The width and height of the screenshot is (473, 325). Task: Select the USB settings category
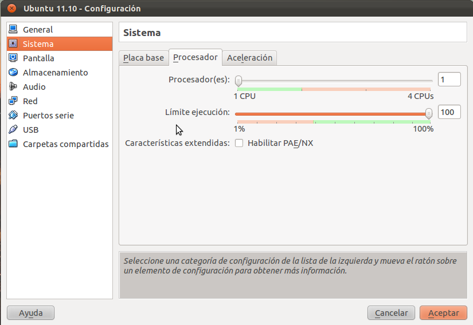point(60,130)
